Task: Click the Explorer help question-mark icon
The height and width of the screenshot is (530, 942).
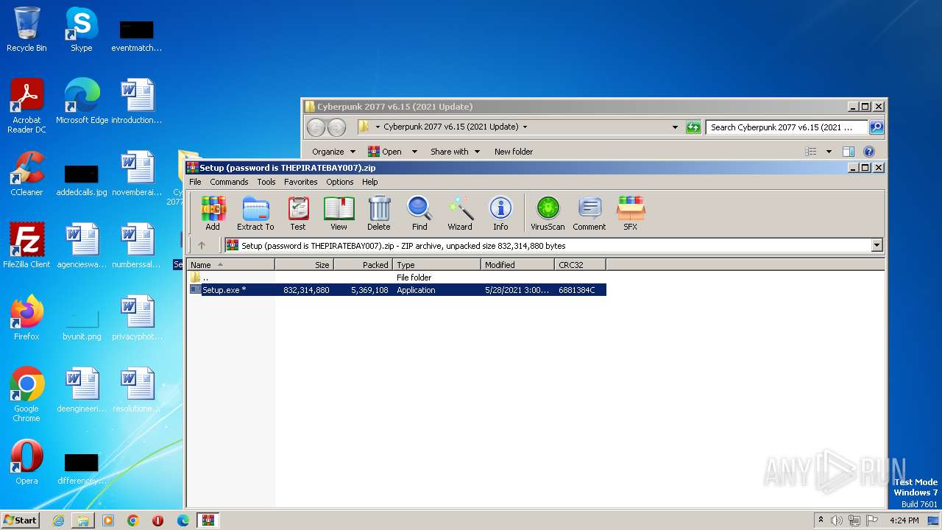Action: 869,152
